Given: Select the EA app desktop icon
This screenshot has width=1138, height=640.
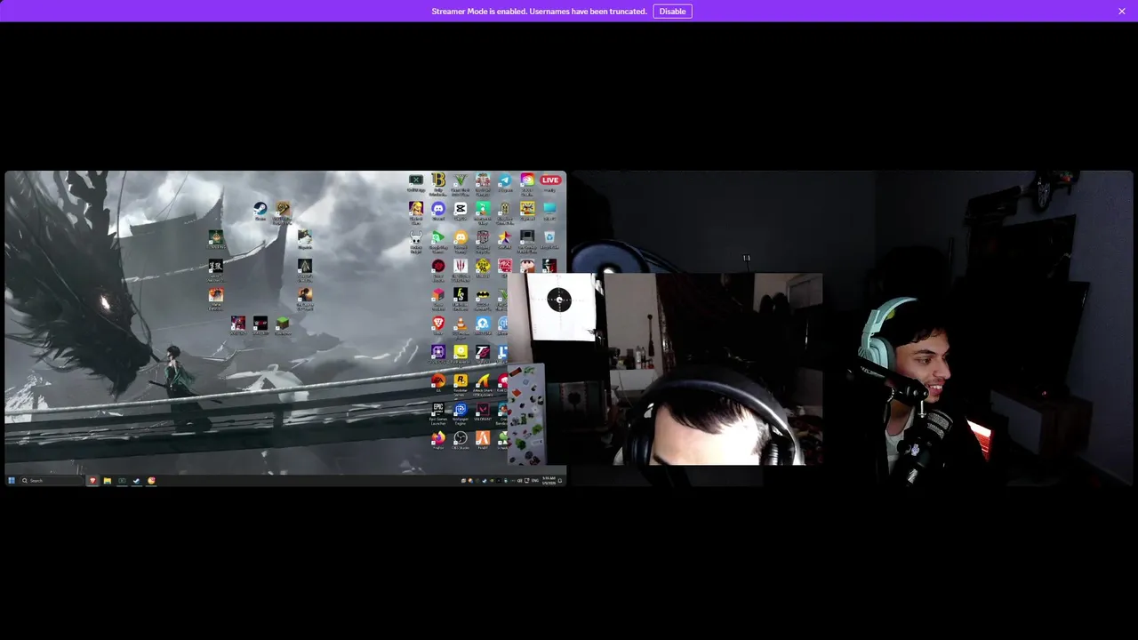Looking at the screenshot, I should coord(438,380).
